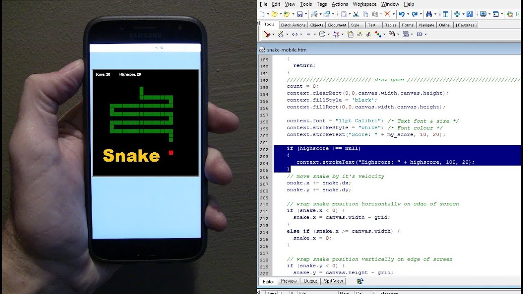
Task: Click the Print icon in toolbar
Action: [314, 14]
